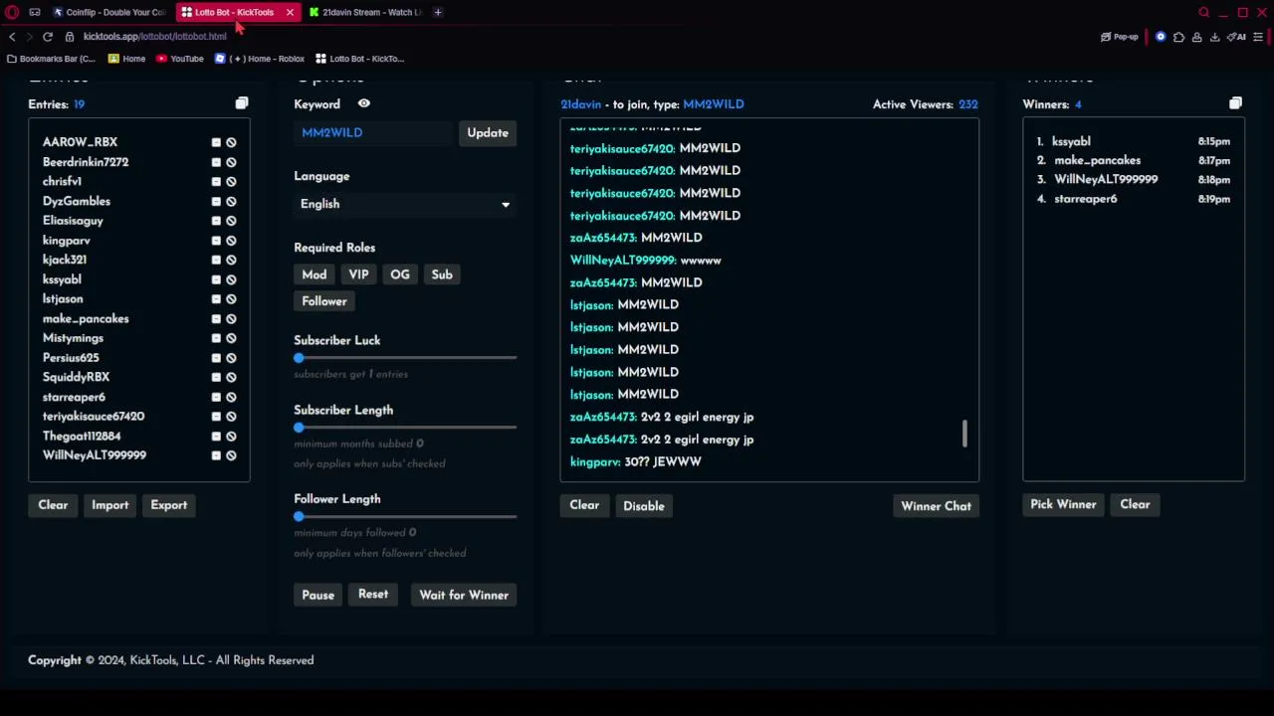Image resolution: width=1274 pixels, height=716 pixels.
Task: Open the Home bookmark
Action: (126, 59)
